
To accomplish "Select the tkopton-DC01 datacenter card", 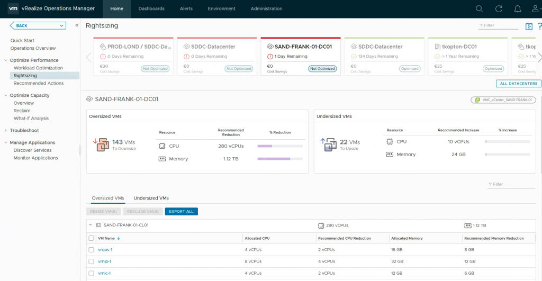I will [468, 57].
